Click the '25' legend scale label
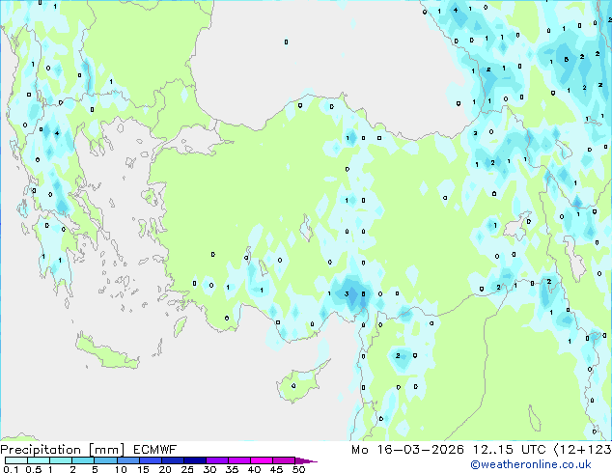 pyautogui.click(x=187, y=469)
